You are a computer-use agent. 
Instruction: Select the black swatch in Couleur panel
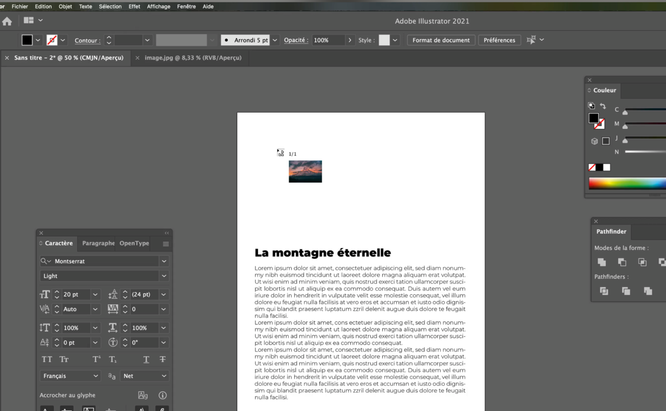[599, 167]
